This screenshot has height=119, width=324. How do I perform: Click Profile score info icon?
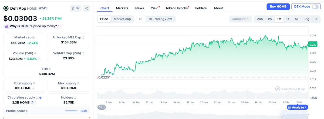pyautogui.click(x=27, y=111)
